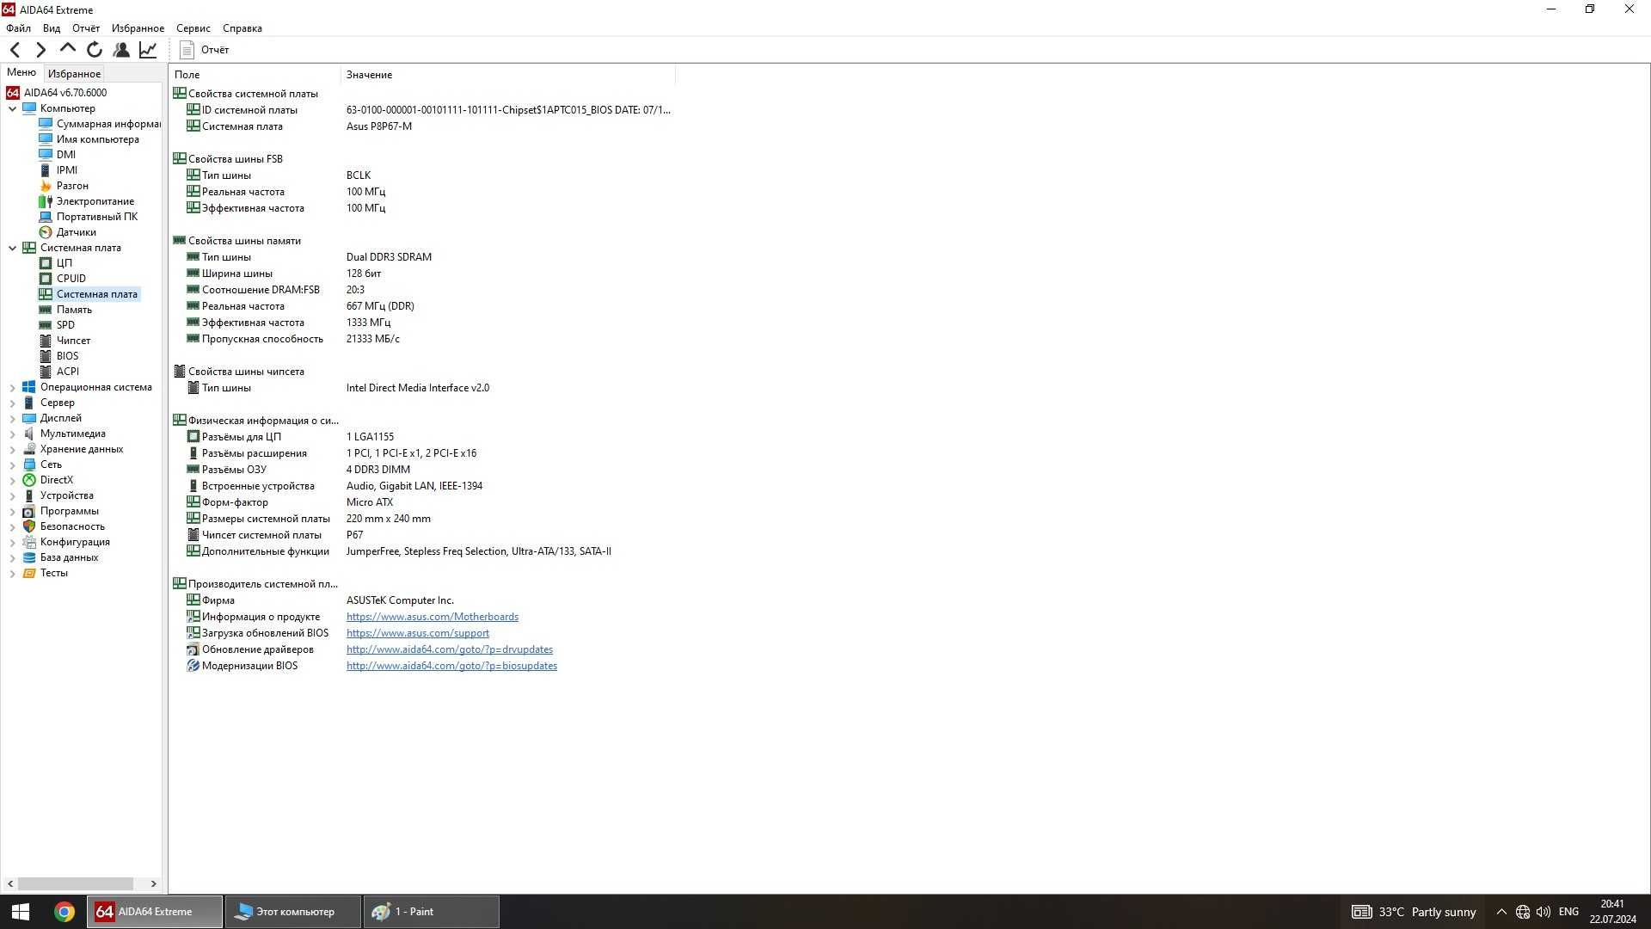Select the Чипсет системной платы P67 row
Viewport: 1651px width, 929px height.
[421, 535]
